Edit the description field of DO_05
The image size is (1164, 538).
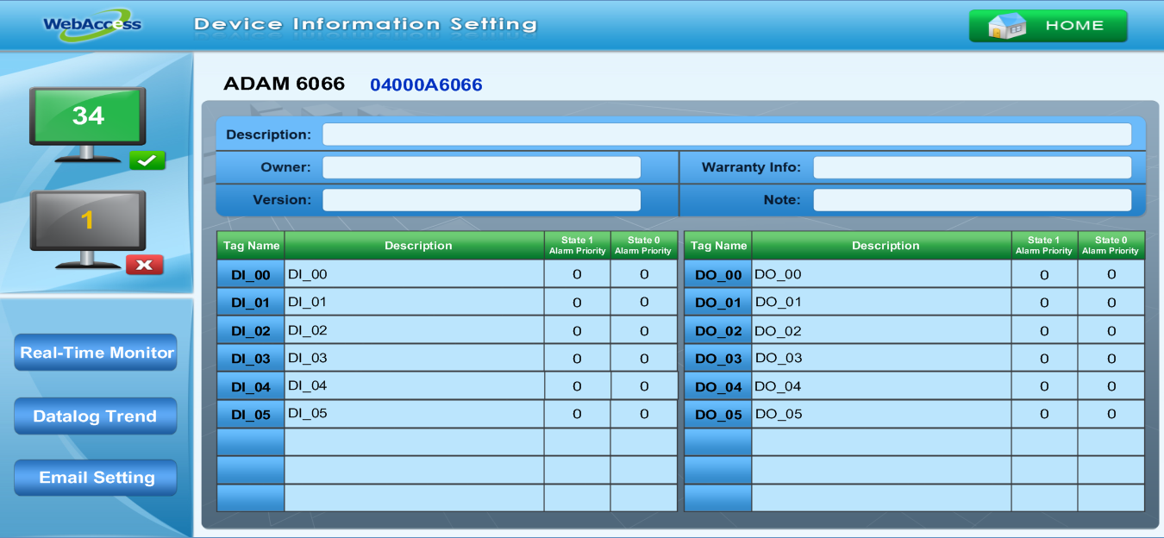click(x=882, y=415)
